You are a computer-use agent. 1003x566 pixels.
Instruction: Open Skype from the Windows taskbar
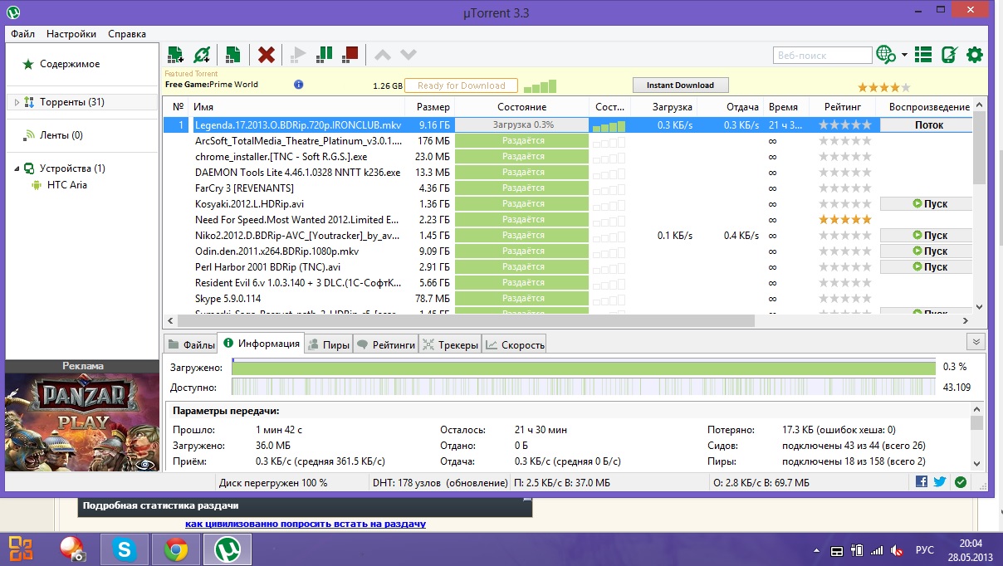125,549
